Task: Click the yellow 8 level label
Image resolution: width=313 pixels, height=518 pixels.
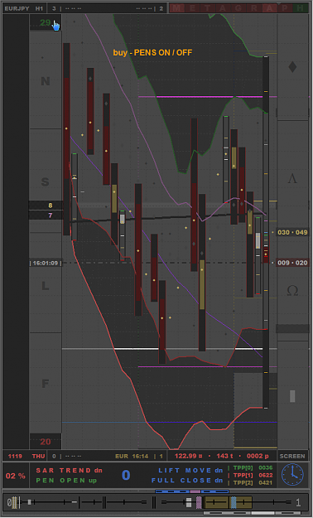Action: click(x=51, y=206)
